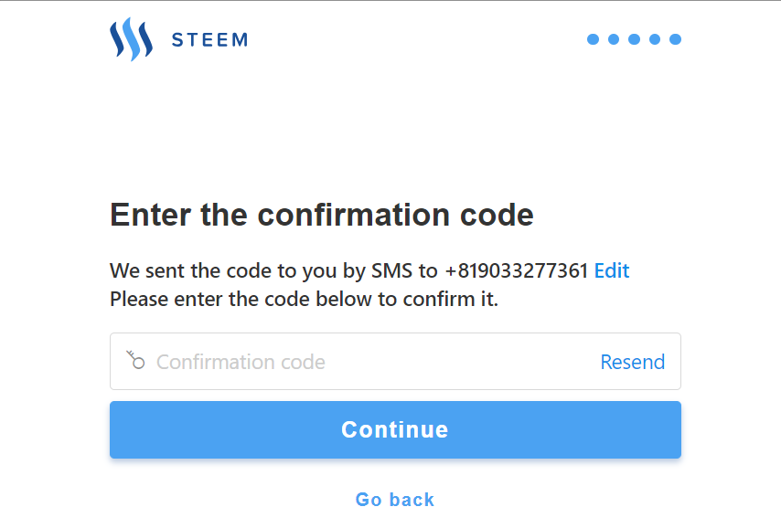Viewport: 781px width, 507px height.
Task: Click the 'Enter the confirmation code' heading
Action: point(322,215)
